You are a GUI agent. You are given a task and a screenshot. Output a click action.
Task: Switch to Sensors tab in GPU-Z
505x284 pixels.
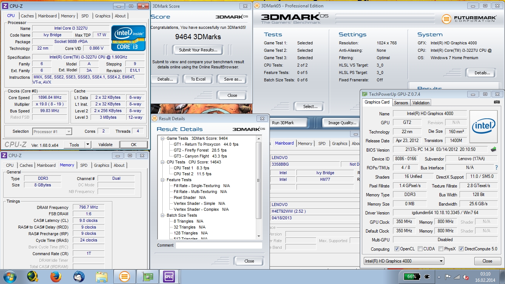pos(401,103)
